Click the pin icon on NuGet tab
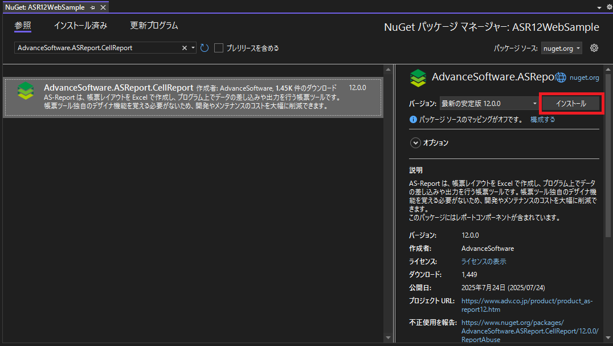 [93, 7]
